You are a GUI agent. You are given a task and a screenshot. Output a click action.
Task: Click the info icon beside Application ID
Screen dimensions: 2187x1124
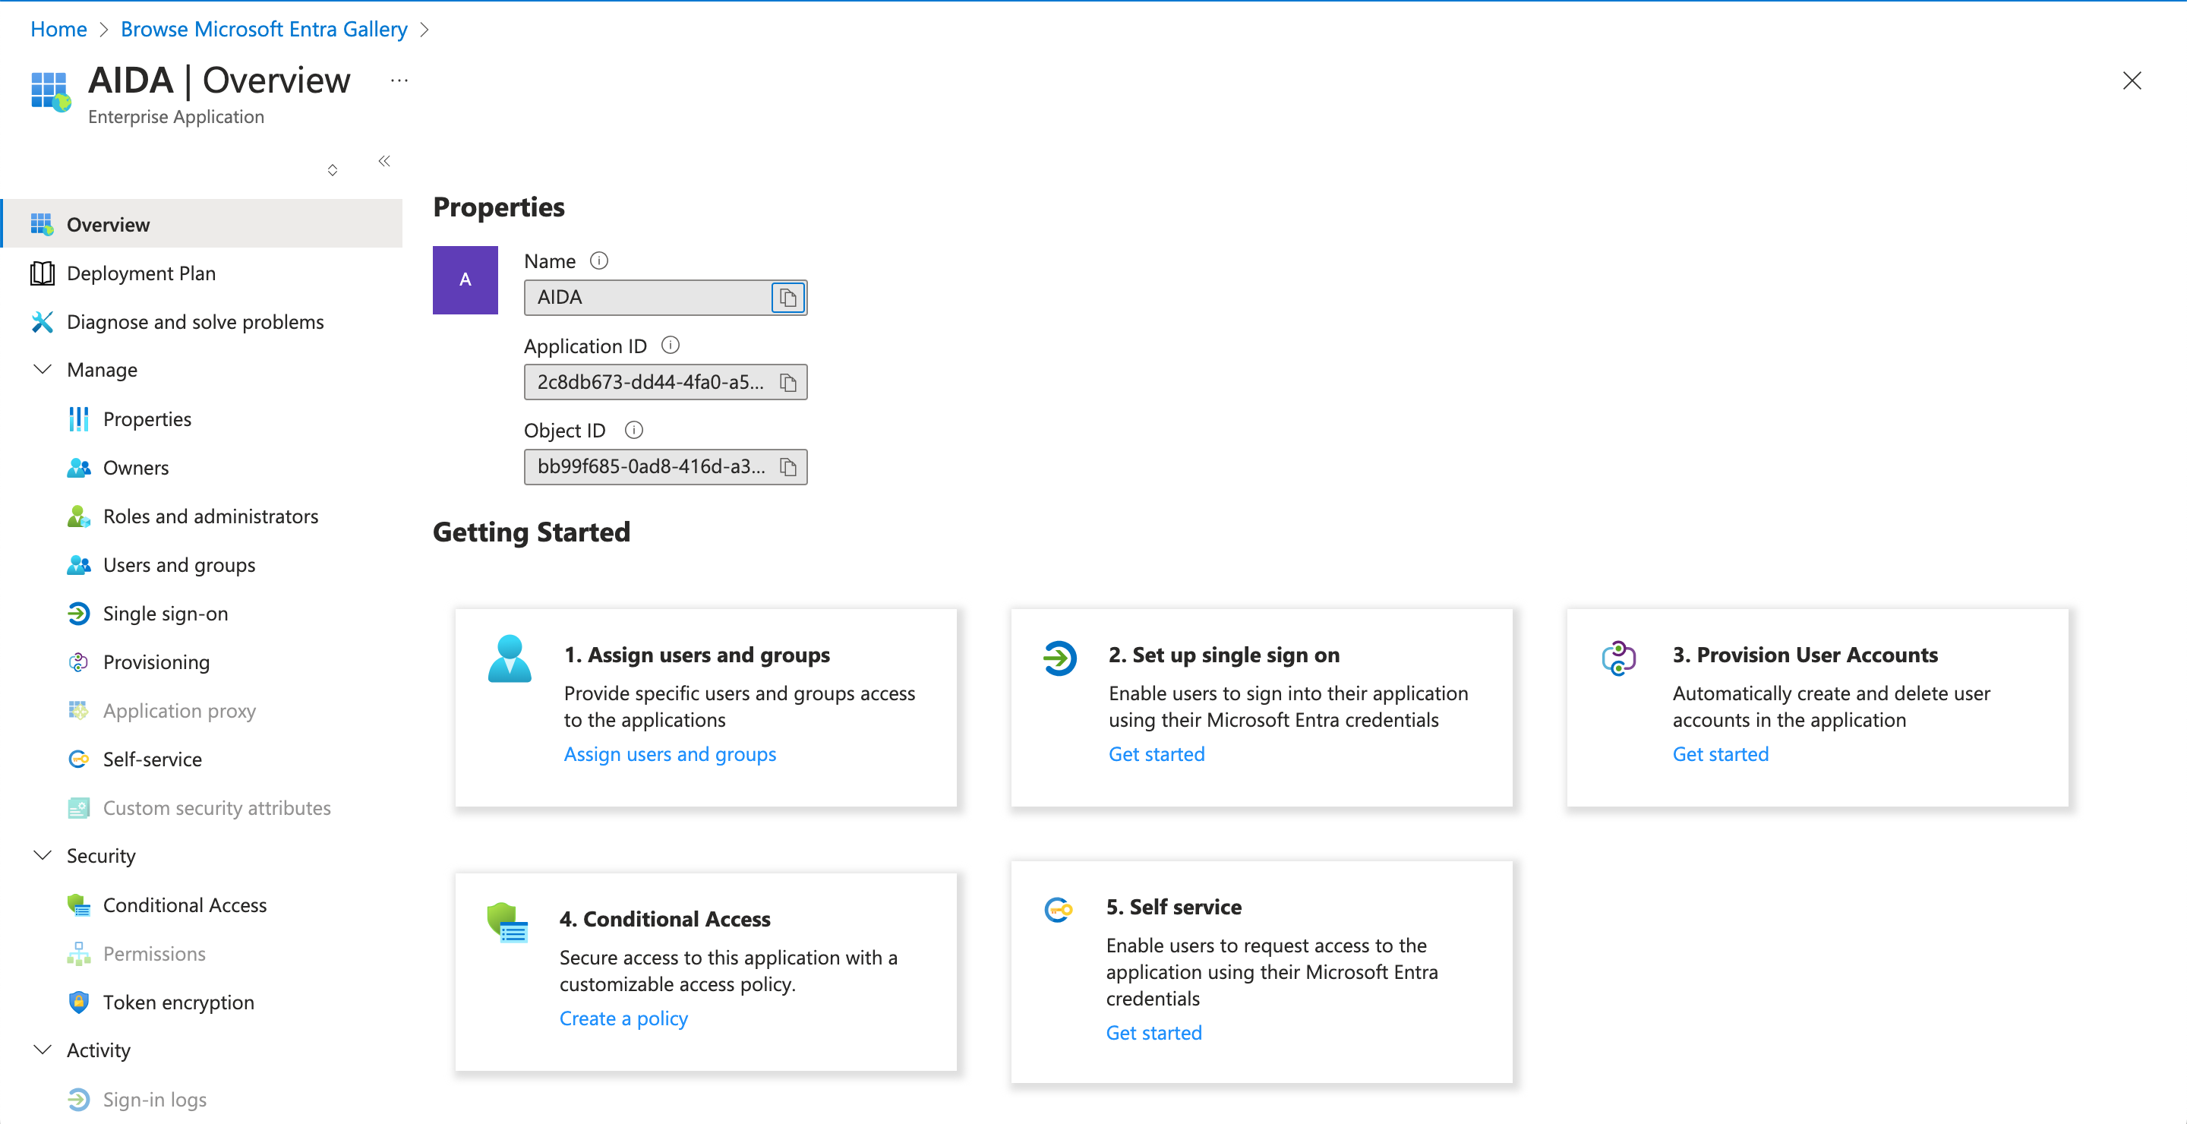pyautogui.click(x=671, y=345)
